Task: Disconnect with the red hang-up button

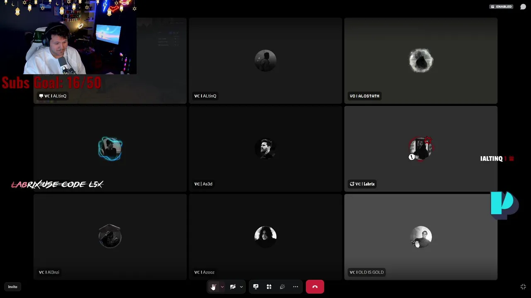Action: [315, 287]
